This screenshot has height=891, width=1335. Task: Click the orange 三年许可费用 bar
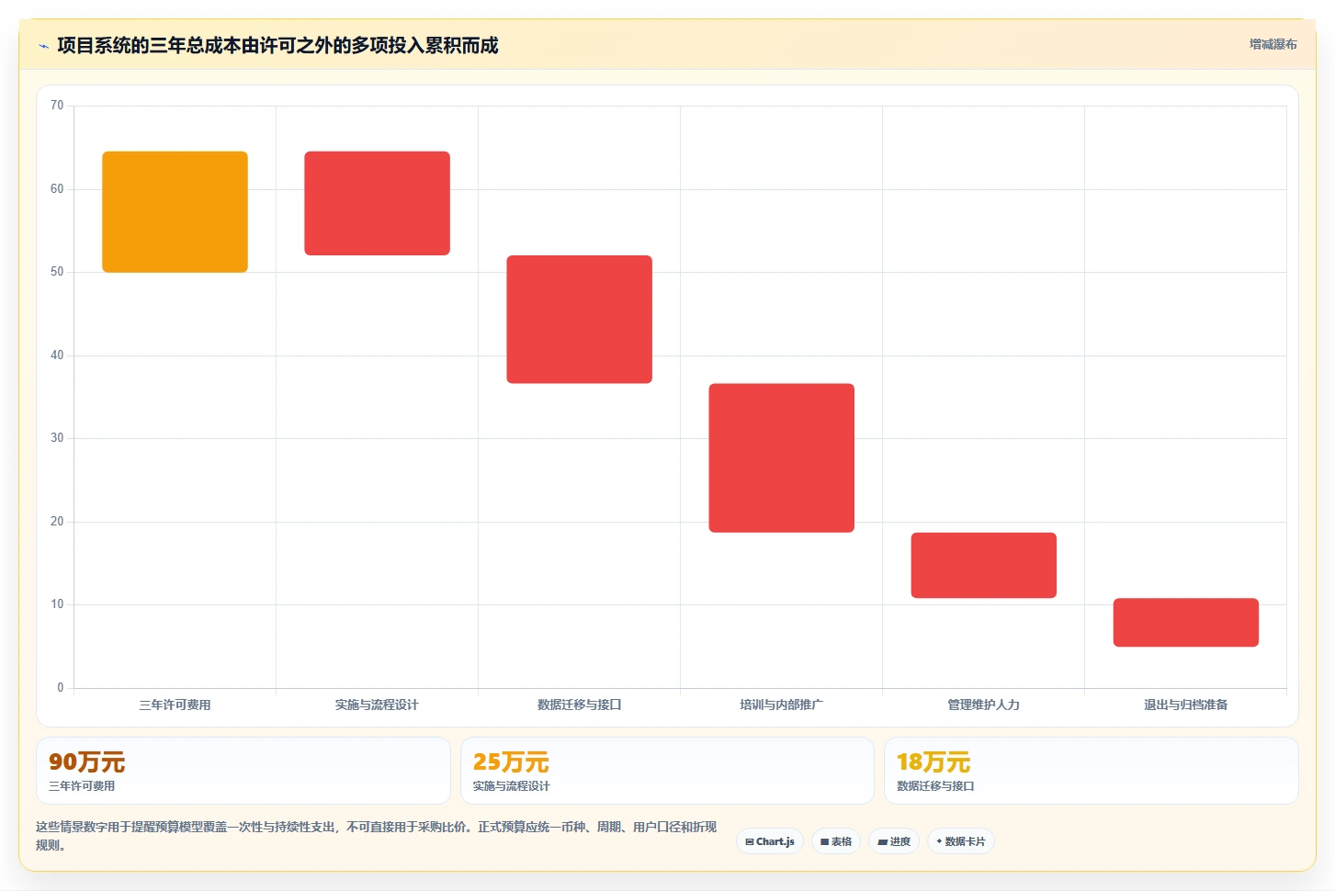[x=175, y=212]
